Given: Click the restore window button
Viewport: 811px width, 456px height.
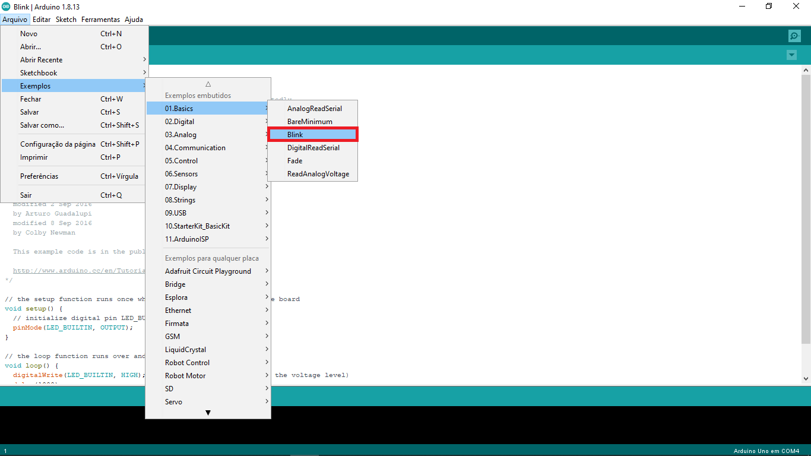Looking at the screenshot, I should 769,7.
